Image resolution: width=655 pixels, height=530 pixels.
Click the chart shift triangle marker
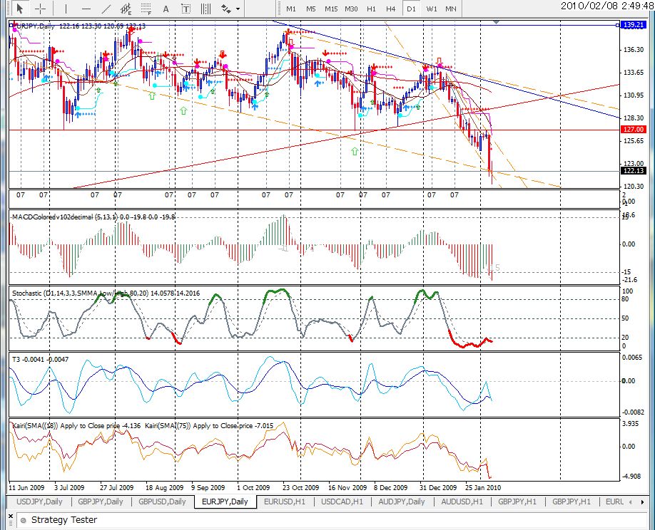coord(496,21)
